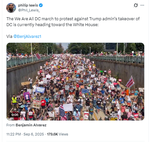Click the word 'Via' in the tweet
This screenshot has width=155, height=142.
point(9,36)
